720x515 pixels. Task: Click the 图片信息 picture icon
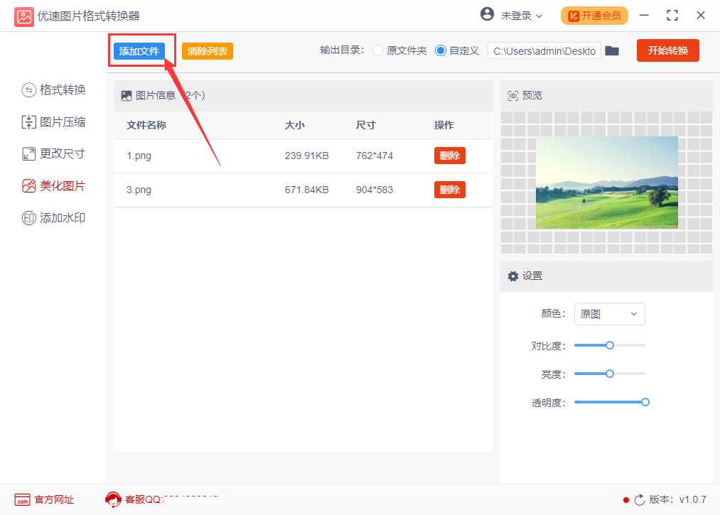click(x=127, y=95)
